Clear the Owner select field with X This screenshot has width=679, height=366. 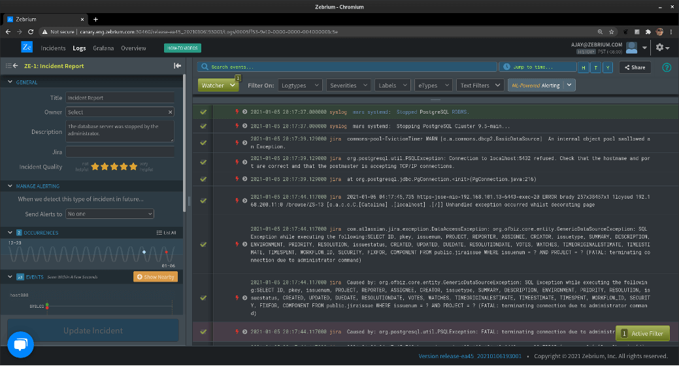[170, 112]
